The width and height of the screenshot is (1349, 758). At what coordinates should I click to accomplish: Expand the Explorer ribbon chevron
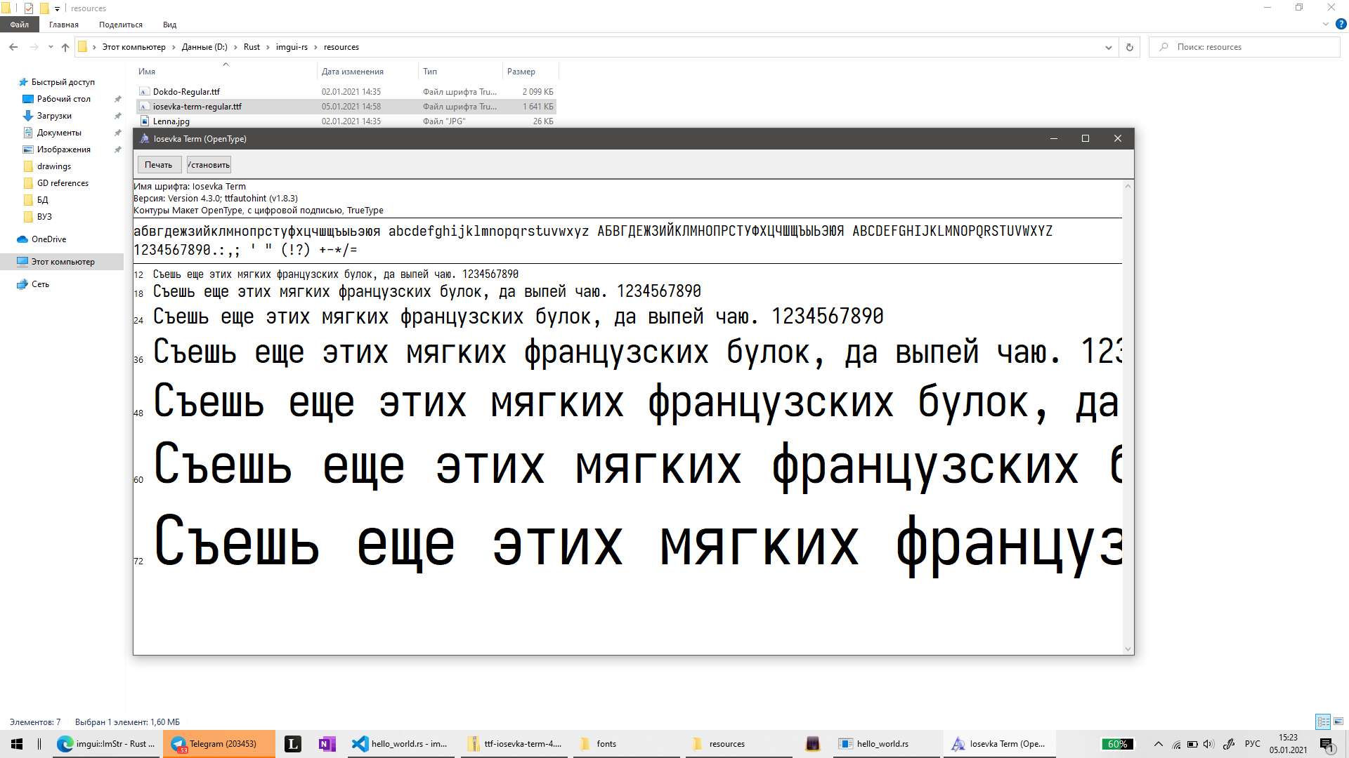tap(1326, 24)
